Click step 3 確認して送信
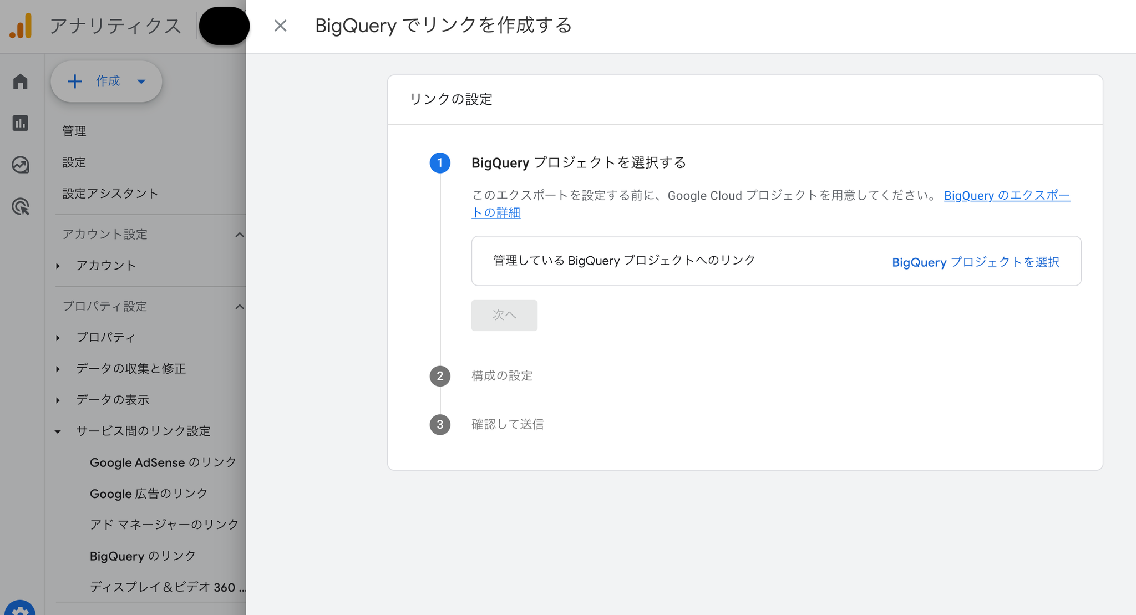The width and height of the screenshot is (1136, 615). (508, 424)
